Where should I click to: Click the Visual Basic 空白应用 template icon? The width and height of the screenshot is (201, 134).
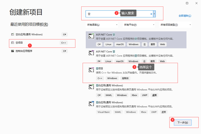(x=91, y=104)
